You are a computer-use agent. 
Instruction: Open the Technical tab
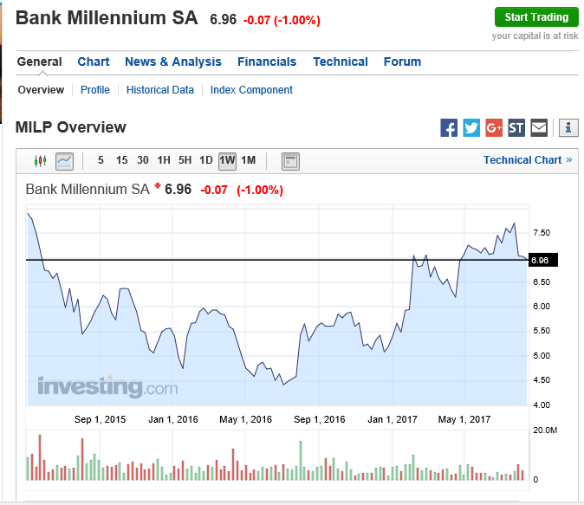pyautogui.click(x=341, y=62)
